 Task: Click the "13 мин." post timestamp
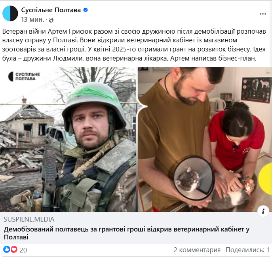pyautogui.click(x=32, y=20)
